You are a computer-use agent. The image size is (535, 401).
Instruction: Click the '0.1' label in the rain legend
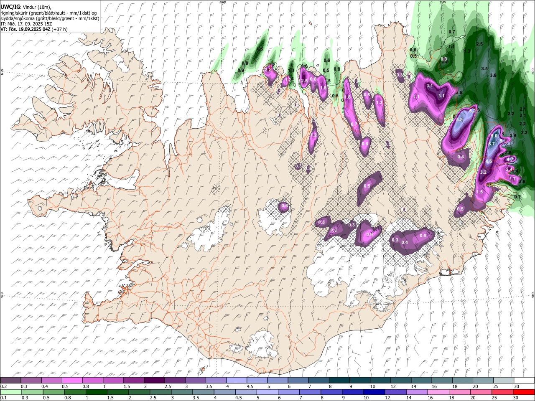point(3,398)
